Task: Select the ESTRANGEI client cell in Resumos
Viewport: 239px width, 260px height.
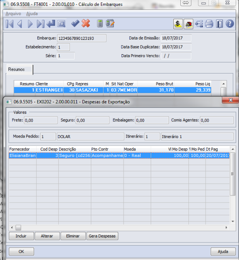Action: pos(49,90)
